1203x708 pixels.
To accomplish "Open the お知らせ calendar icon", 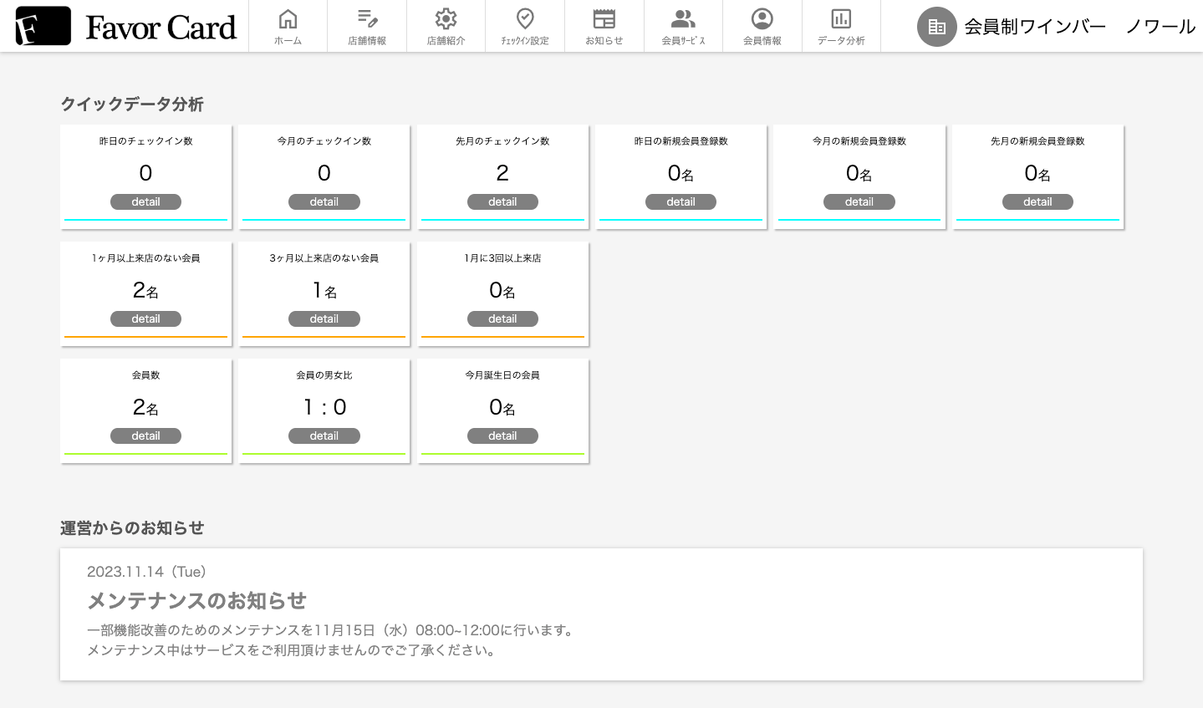I will pos(604,18).
